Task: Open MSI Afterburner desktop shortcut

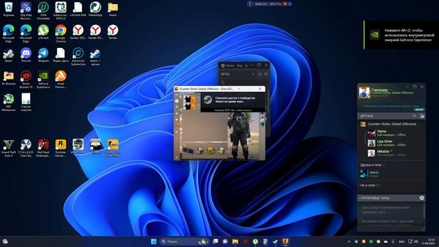Action: pyautogui.click(x=8, y=102)
